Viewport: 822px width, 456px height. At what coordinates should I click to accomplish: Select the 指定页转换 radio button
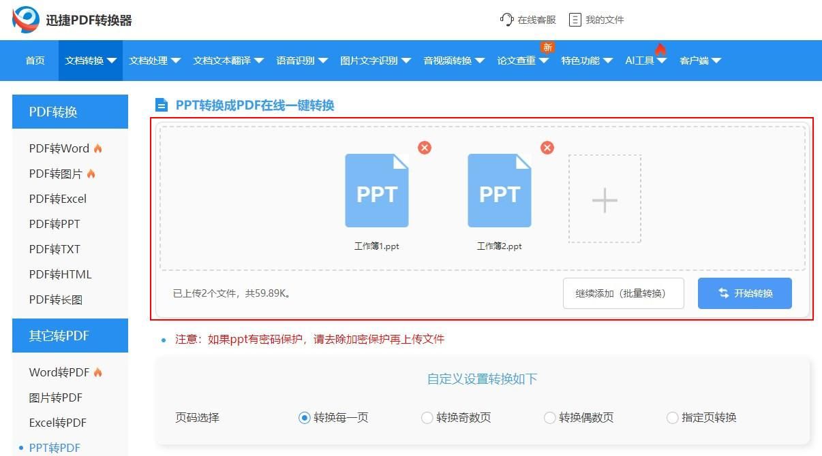pyautogui.click(x=673, y=418)
